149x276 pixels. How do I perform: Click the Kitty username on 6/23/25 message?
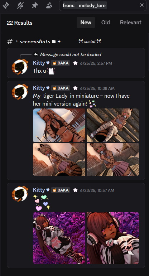[x=39, y=190]
